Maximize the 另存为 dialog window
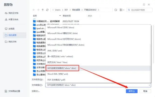The width and height of the screenshot is (155, 97). coord(144,5)
